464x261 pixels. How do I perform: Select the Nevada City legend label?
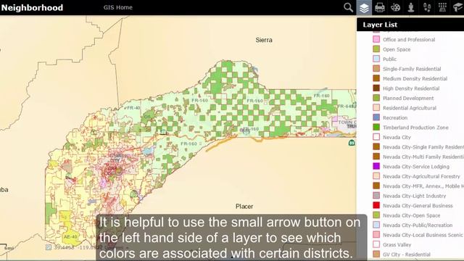[397, 137]
